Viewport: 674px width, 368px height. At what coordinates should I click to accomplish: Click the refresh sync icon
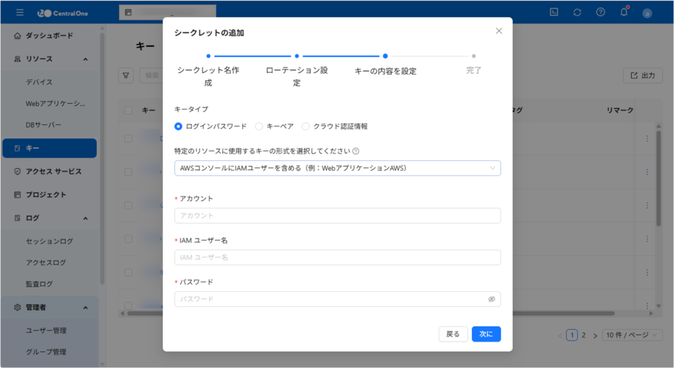577,12
